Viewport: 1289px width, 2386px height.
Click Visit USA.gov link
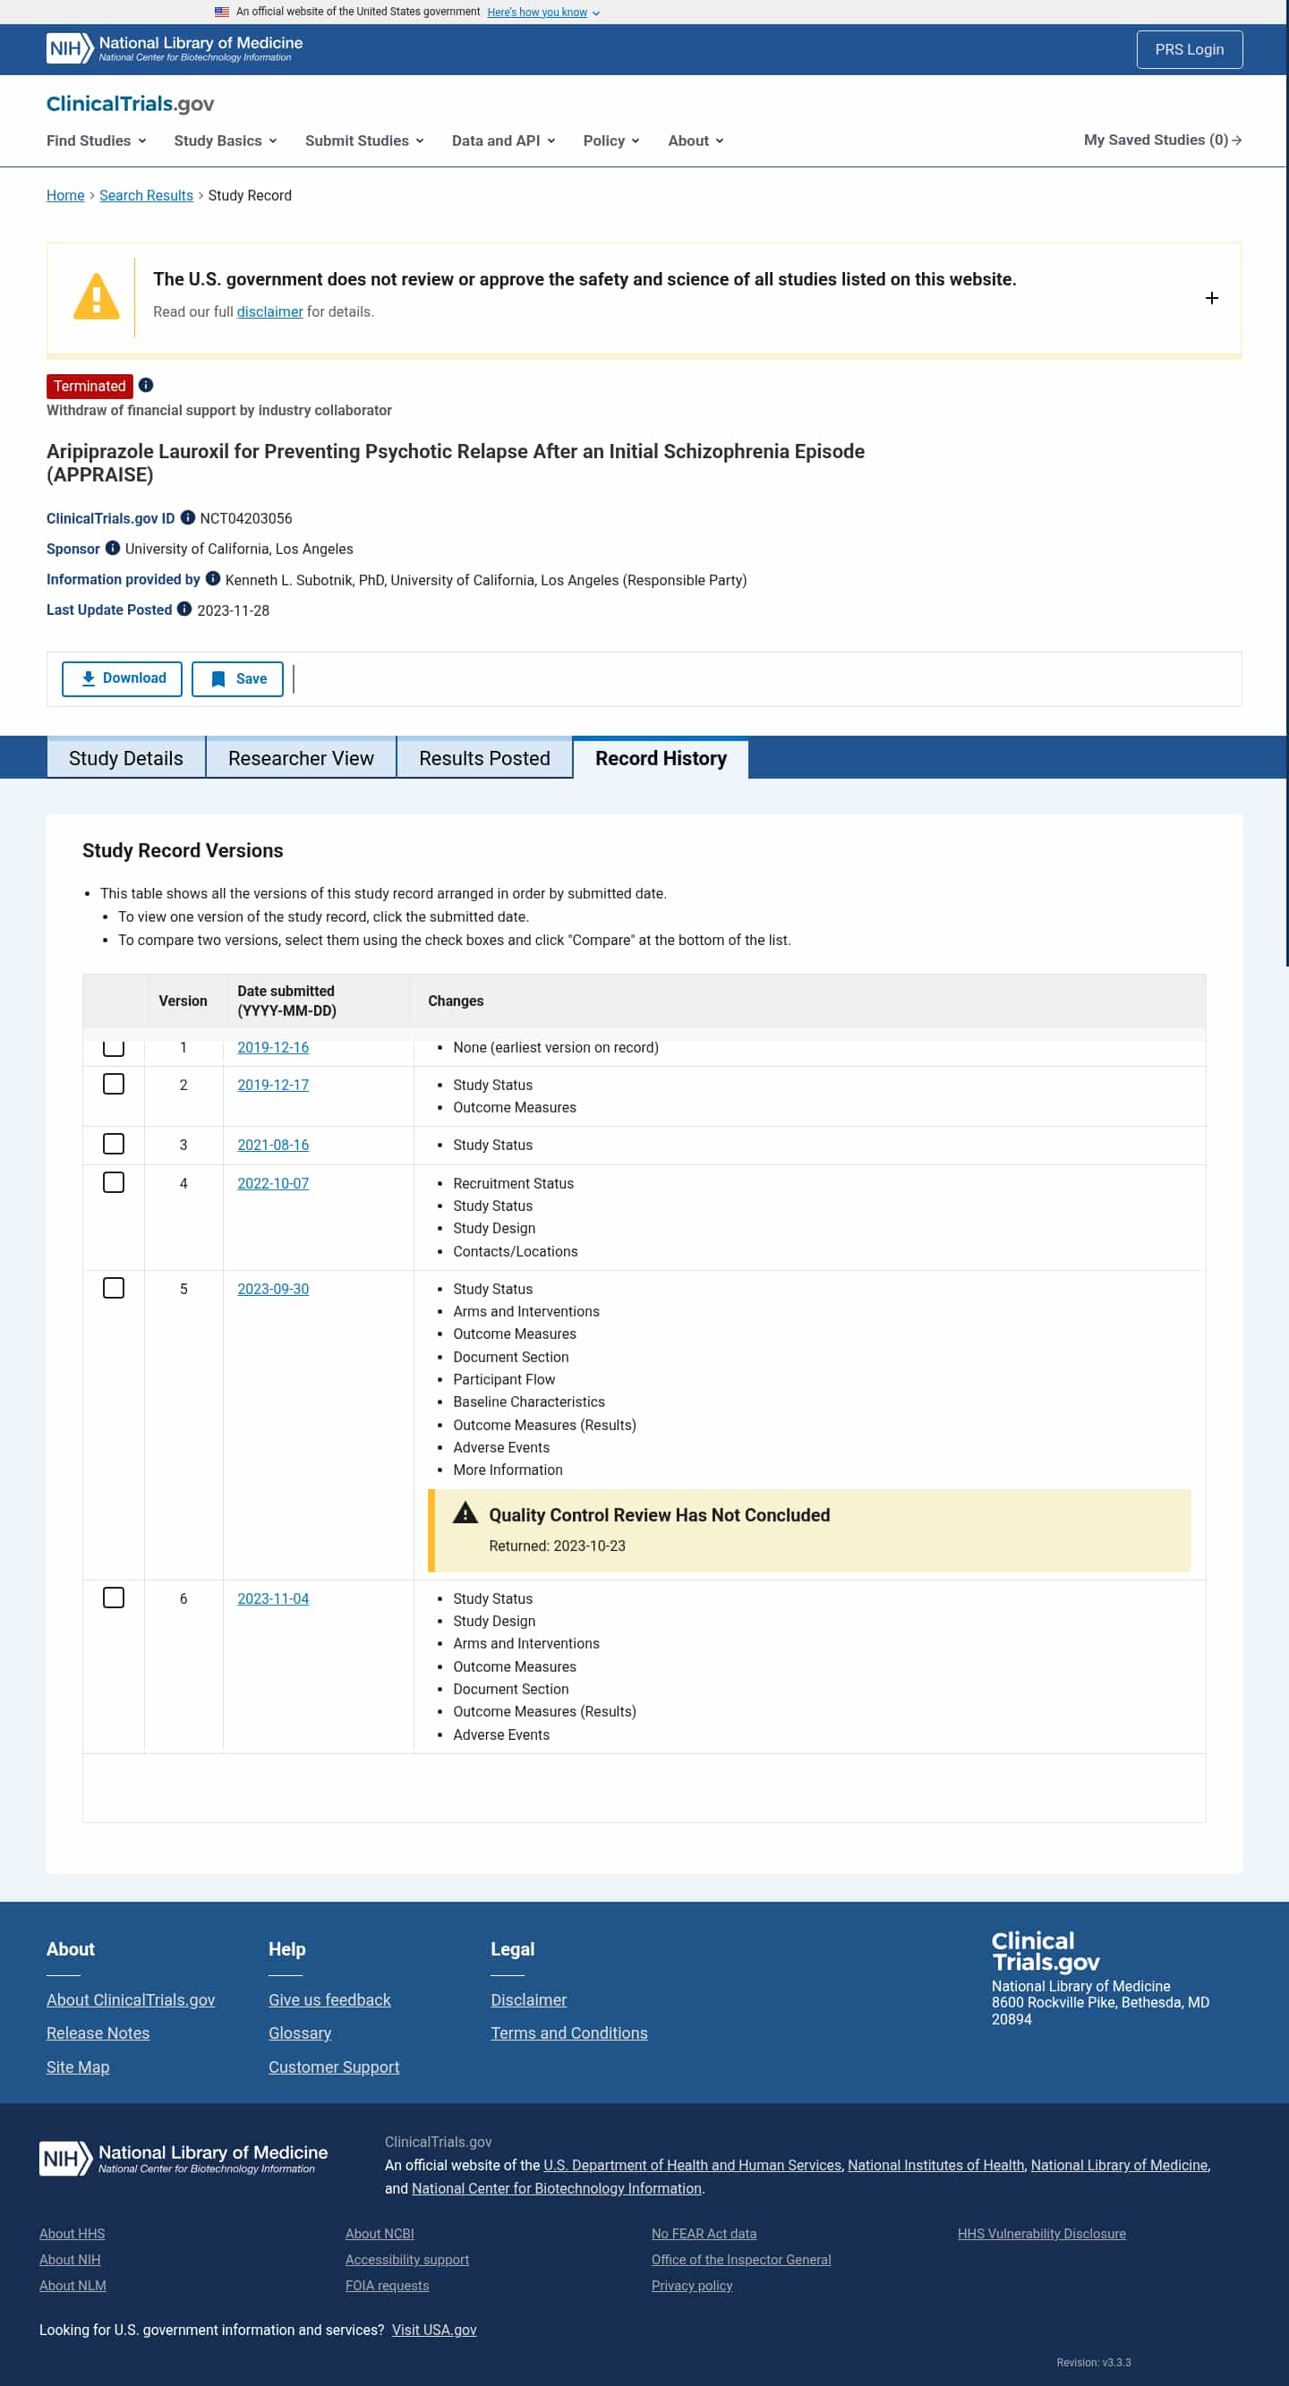coord(433,2330)
